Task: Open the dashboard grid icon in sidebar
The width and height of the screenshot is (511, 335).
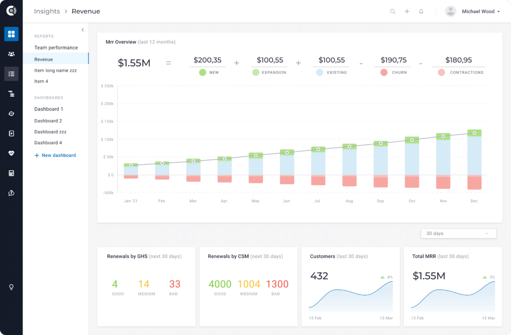Action: tap(11, 34)
